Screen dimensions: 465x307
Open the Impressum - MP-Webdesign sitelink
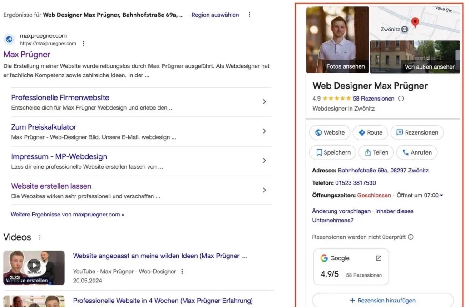(59, 156)
